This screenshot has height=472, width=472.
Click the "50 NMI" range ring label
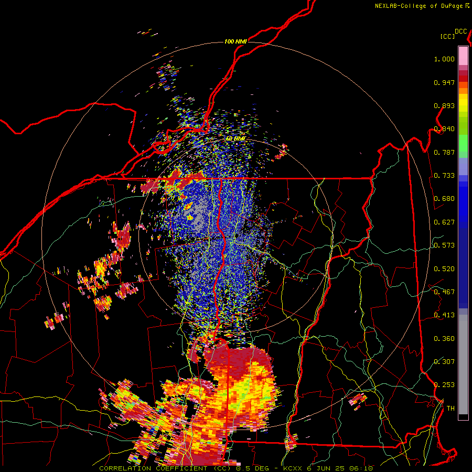coord(235,138)
